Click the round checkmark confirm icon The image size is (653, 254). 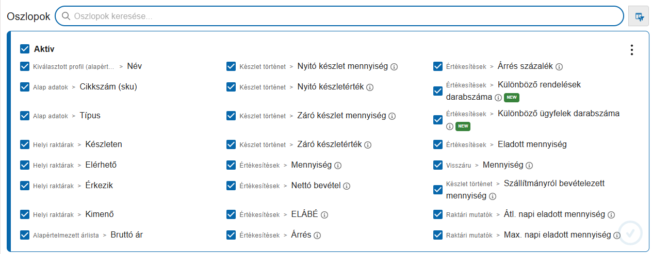[630, 233]
